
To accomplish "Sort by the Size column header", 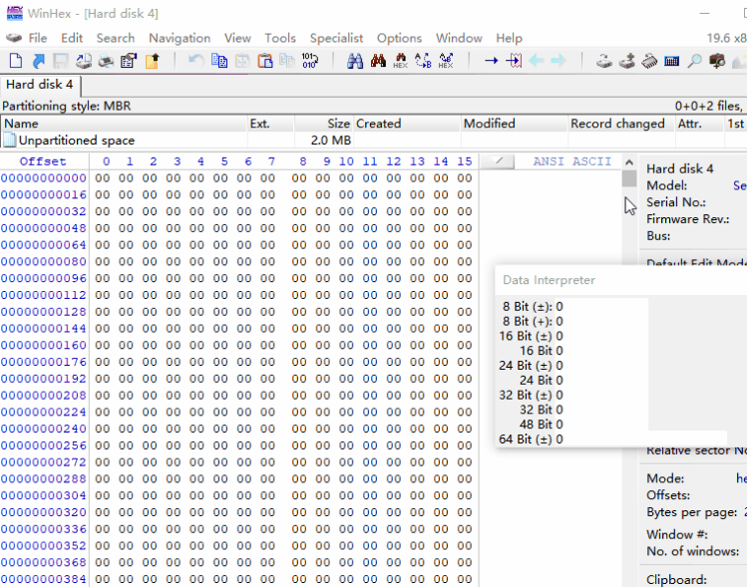I will (323, 124).
